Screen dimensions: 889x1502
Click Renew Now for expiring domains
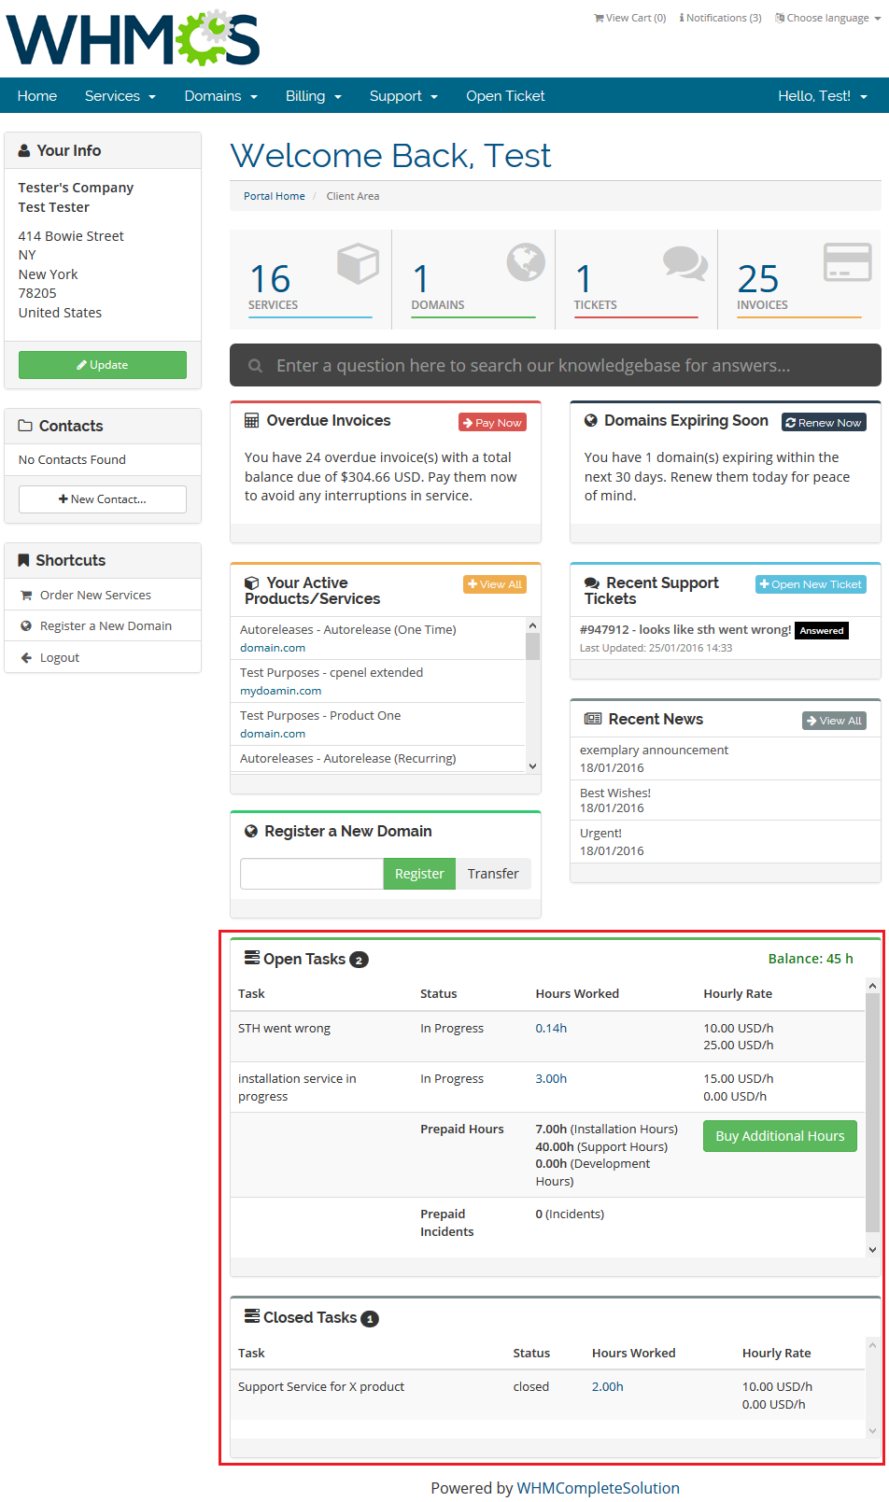[x=825, y=423]
